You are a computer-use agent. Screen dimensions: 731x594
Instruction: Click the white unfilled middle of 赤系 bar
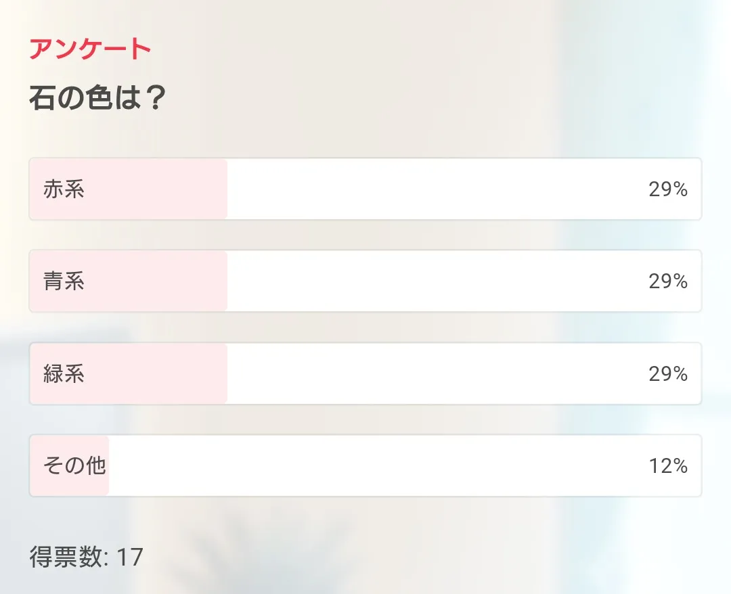coord(433,189)
